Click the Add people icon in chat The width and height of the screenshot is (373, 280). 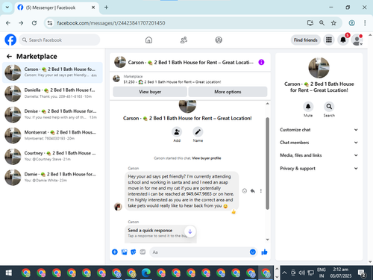click(177, 132)
